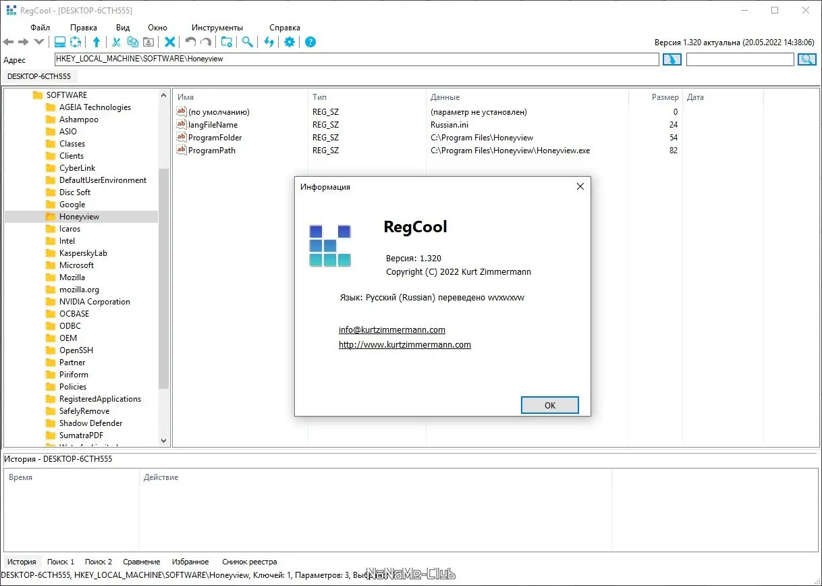
Task: Click the search button beside search box
Action: tap(807, 59)
